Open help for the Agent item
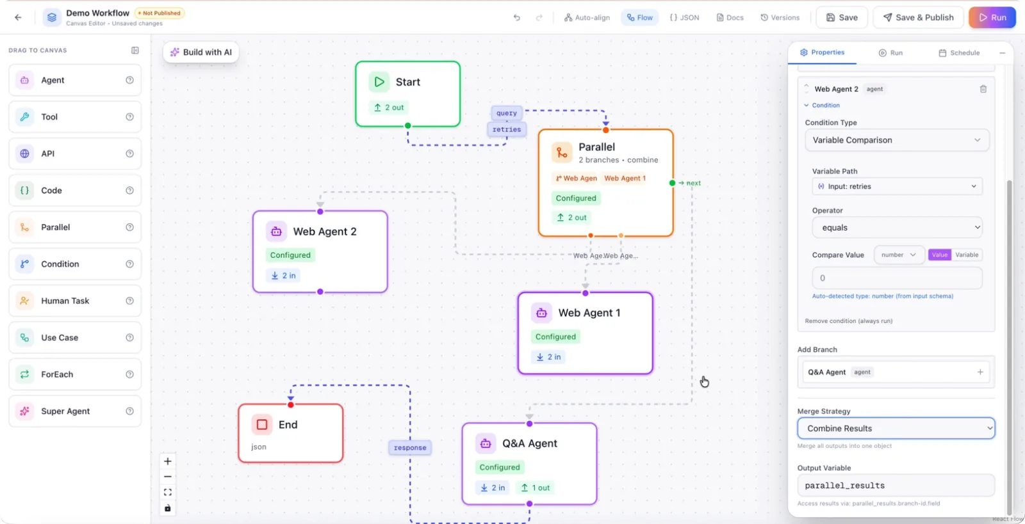 (129, 80)
